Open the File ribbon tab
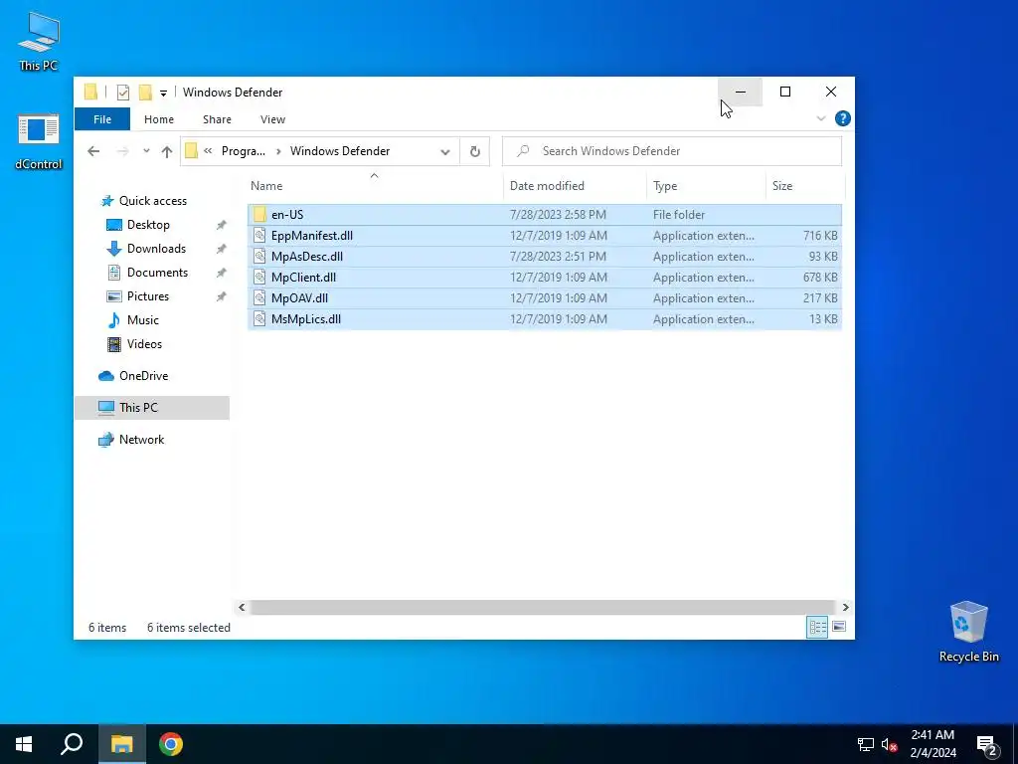 (x=102, y=119)
